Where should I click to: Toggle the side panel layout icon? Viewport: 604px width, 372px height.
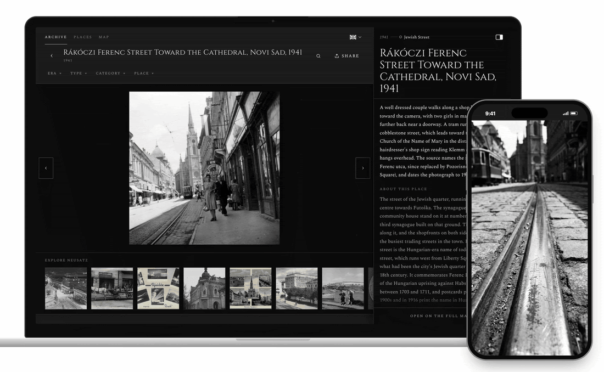coord(499,37)
